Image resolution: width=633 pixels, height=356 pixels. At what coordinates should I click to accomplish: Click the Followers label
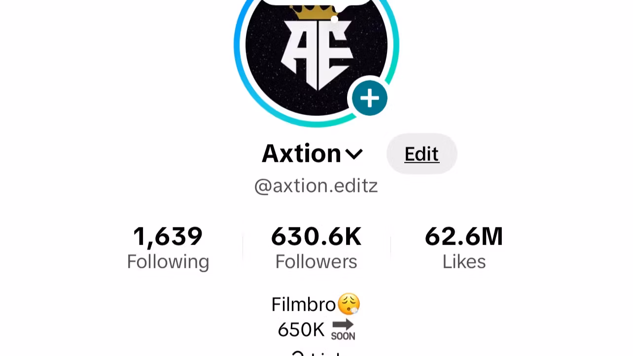(x=316, y=262)
